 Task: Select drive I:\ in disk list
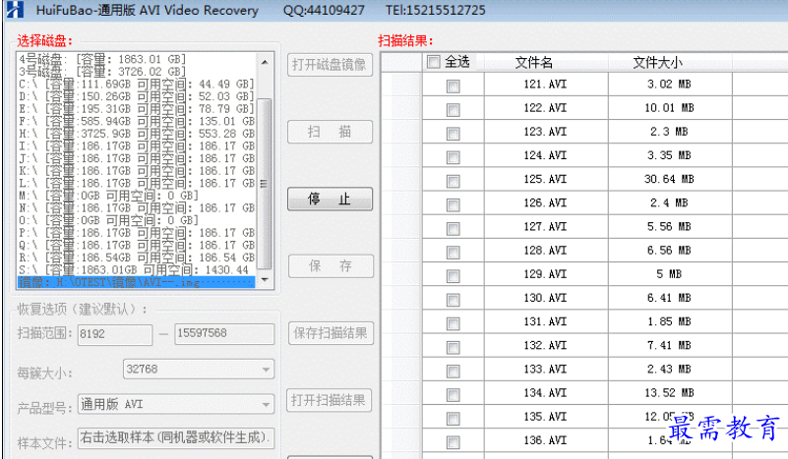[136, 146]
